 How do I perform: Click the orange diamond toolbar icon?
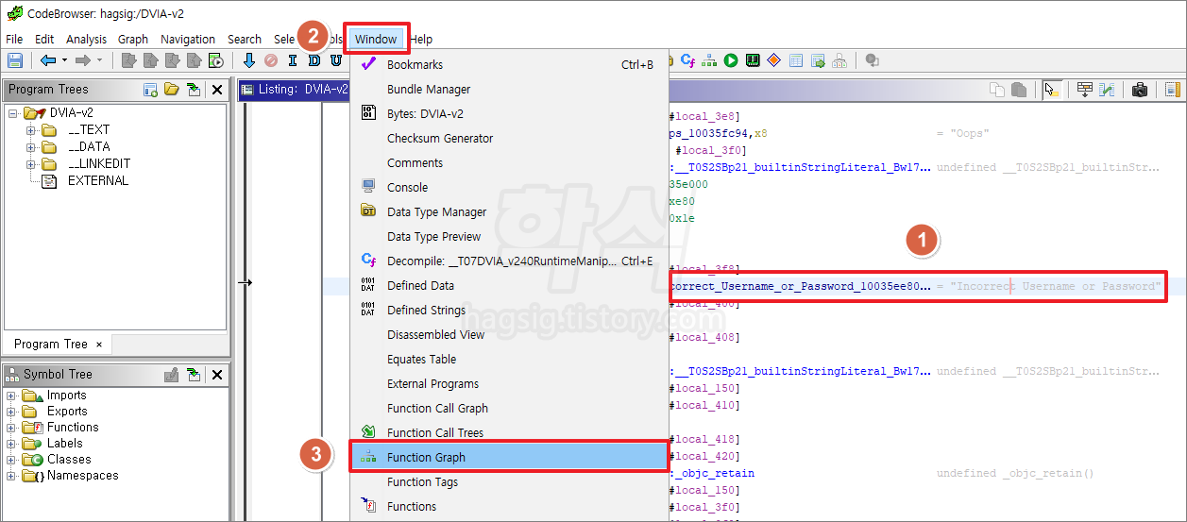(774, 60)
